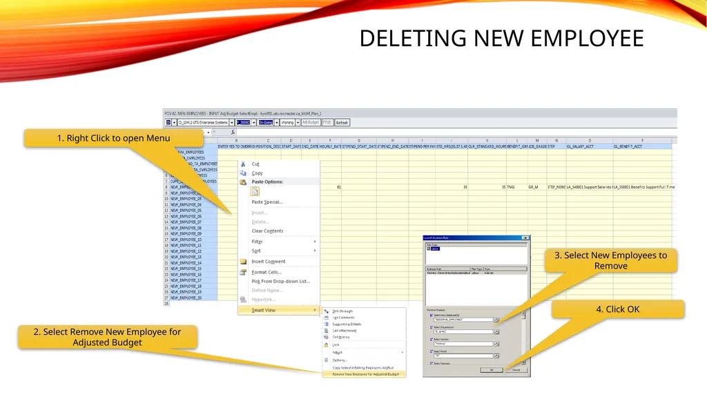Viewport: 707px width, 397px height.
Task: Expand the Filter submenu
Action: [279, 242]
